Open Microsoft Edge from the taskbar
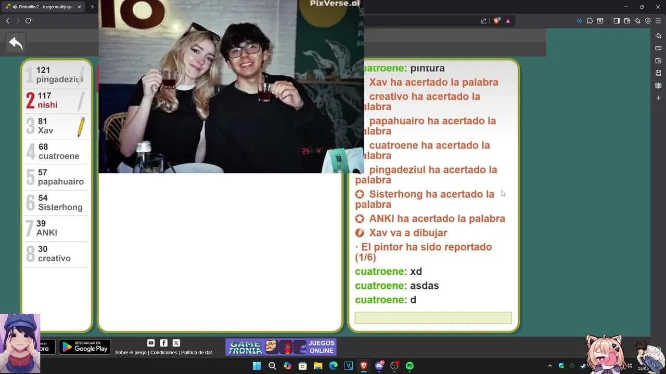This screenshot has width=666, height=374. pos(333,366)
